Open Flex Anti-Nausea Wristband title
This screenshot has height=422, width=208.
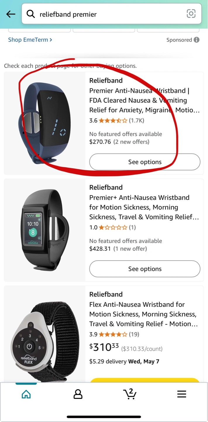(144, 314)
